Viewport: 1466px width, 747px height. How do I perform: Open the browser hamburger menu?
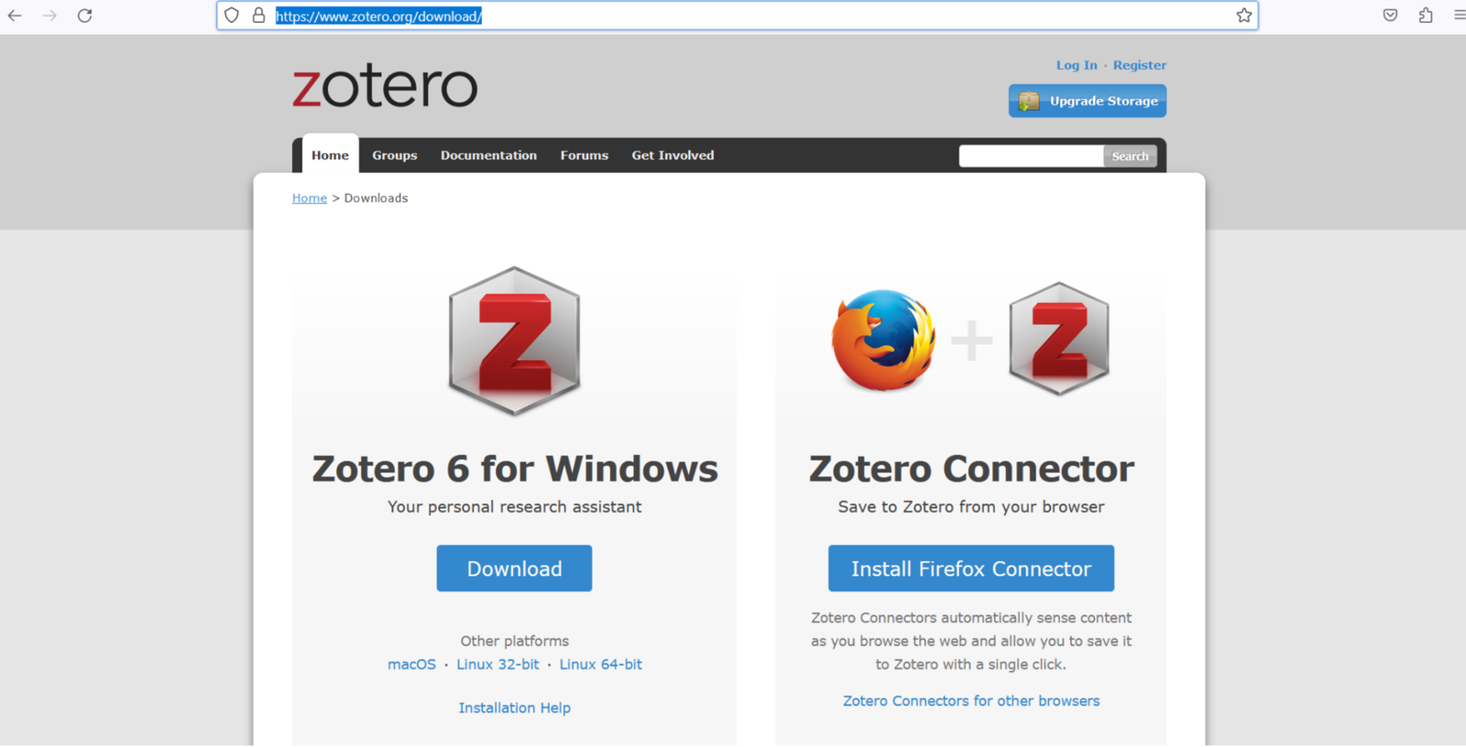[1459, 16]
